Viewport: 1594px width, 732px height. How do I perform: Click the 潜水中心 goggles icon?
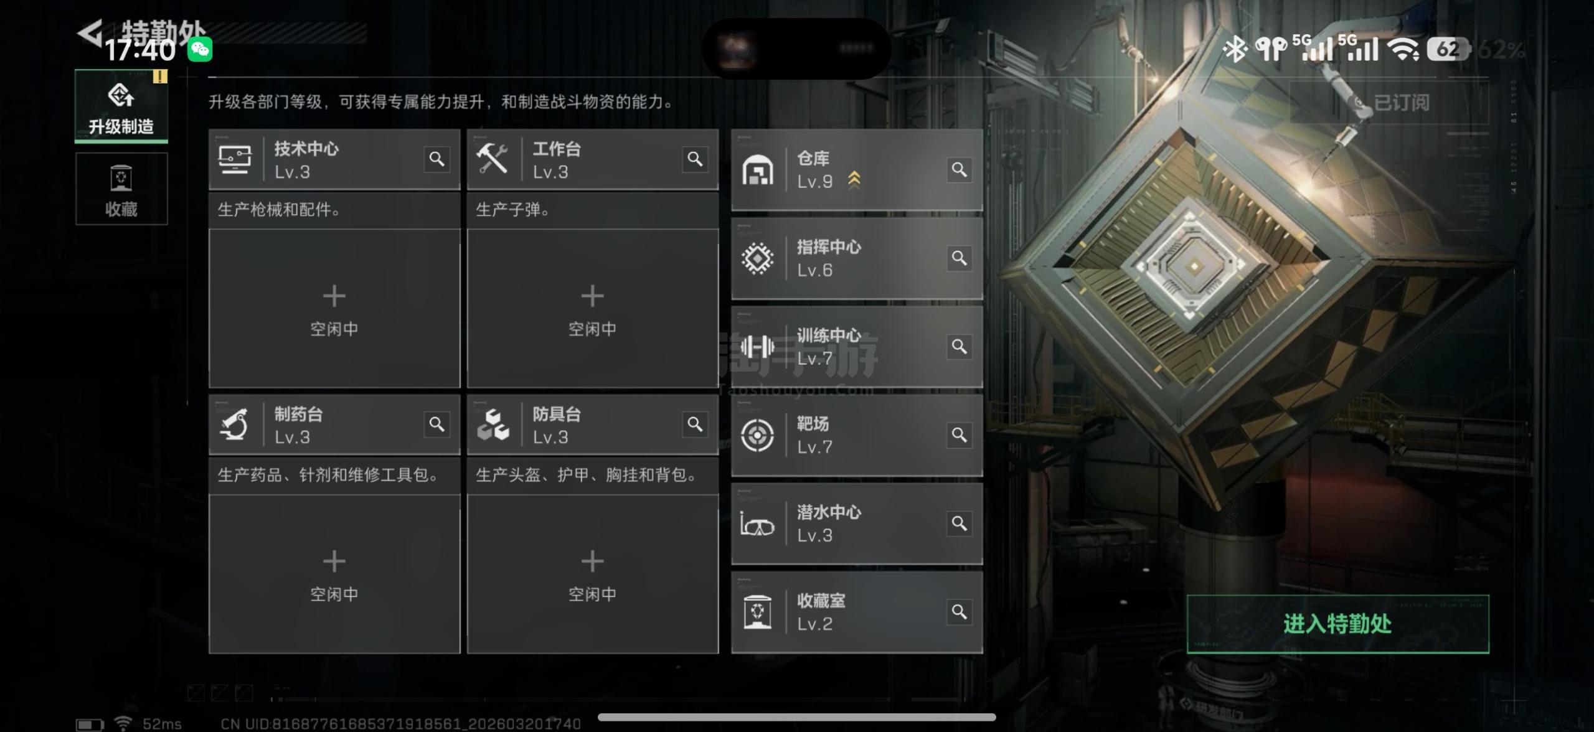[757, 524]
